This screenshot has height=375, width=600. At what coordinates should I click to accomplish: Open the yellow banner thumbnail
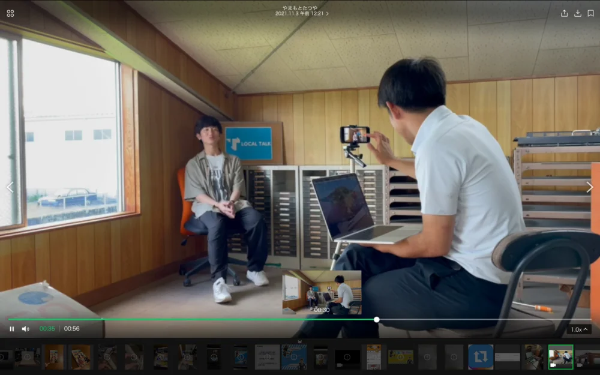(400, 356)
